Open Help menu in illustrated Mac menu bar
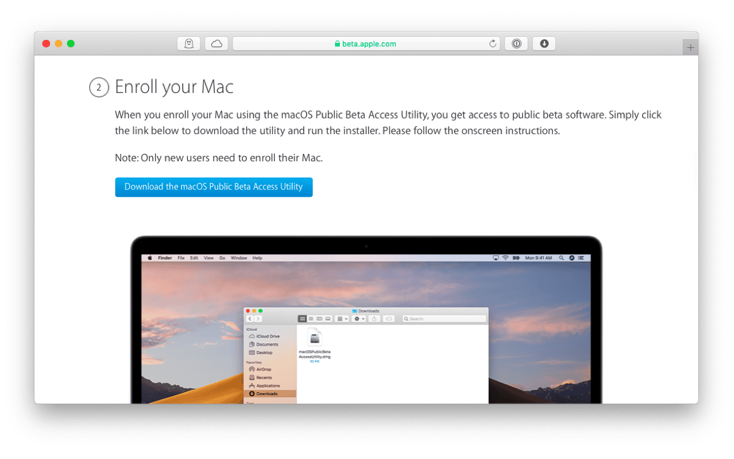The width and height of the screenshot is (734, 459). [257, 258]
